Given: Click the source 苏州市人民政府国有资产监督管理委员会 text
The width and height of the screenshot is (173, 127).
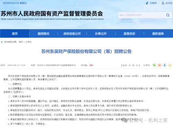Looking at the screenshot, I should pyautogui.click(x=56, y=65).
